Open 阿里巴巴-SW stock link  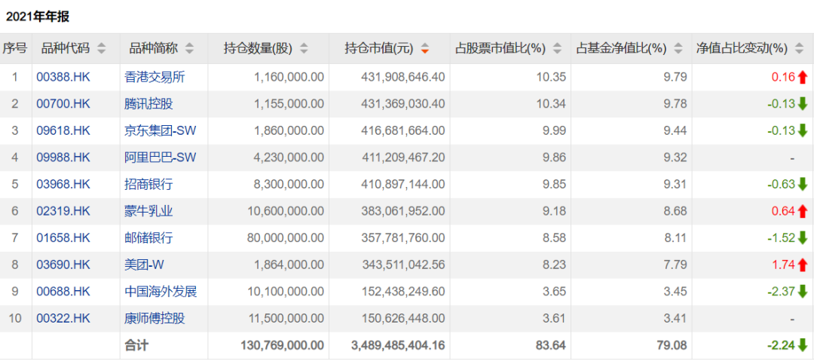pos(161,158)
